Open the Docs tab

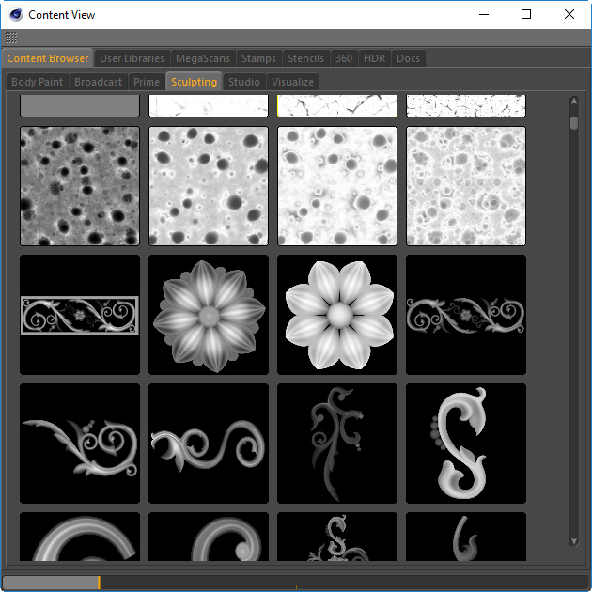pyautogui.click(x=408, y=58)
